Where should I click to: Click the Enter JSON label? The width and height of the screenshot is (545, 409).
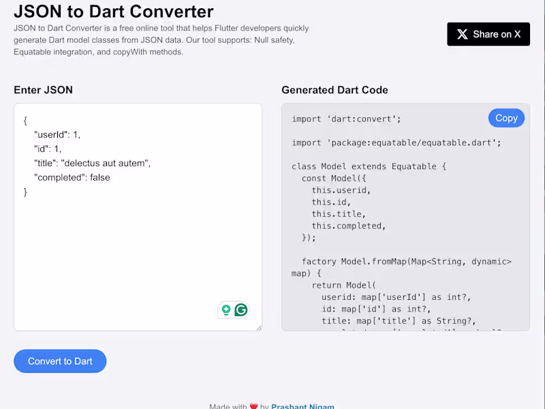(x=43, y=90)
